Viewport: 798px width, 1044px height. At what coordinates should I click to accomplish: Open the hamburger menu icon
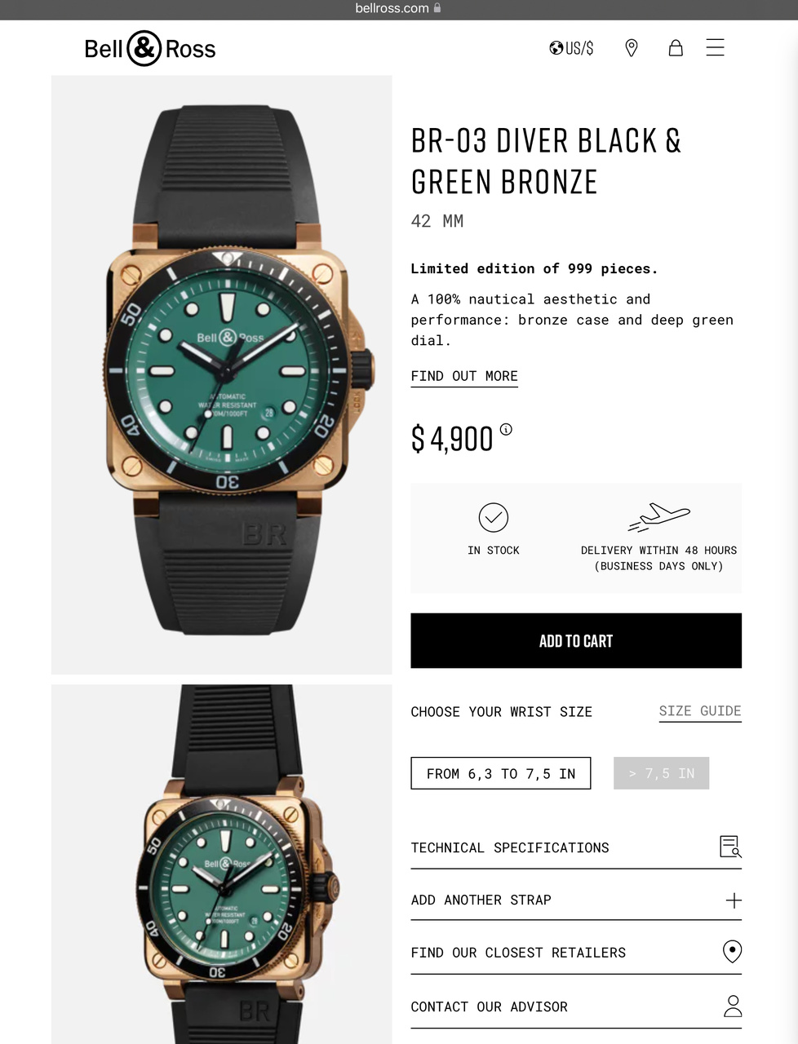pos(715,48)
